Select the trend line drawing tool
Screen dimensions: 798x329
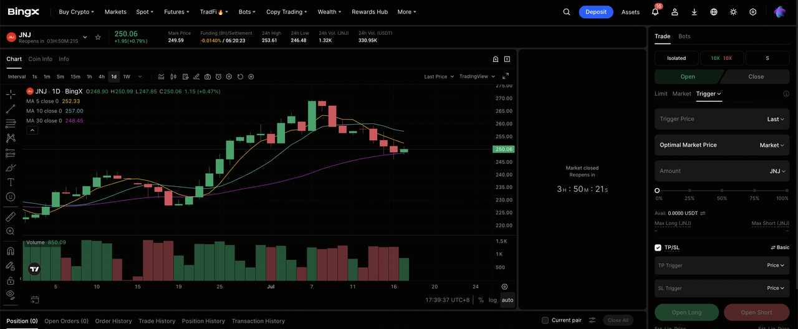(x=11, y=109)
